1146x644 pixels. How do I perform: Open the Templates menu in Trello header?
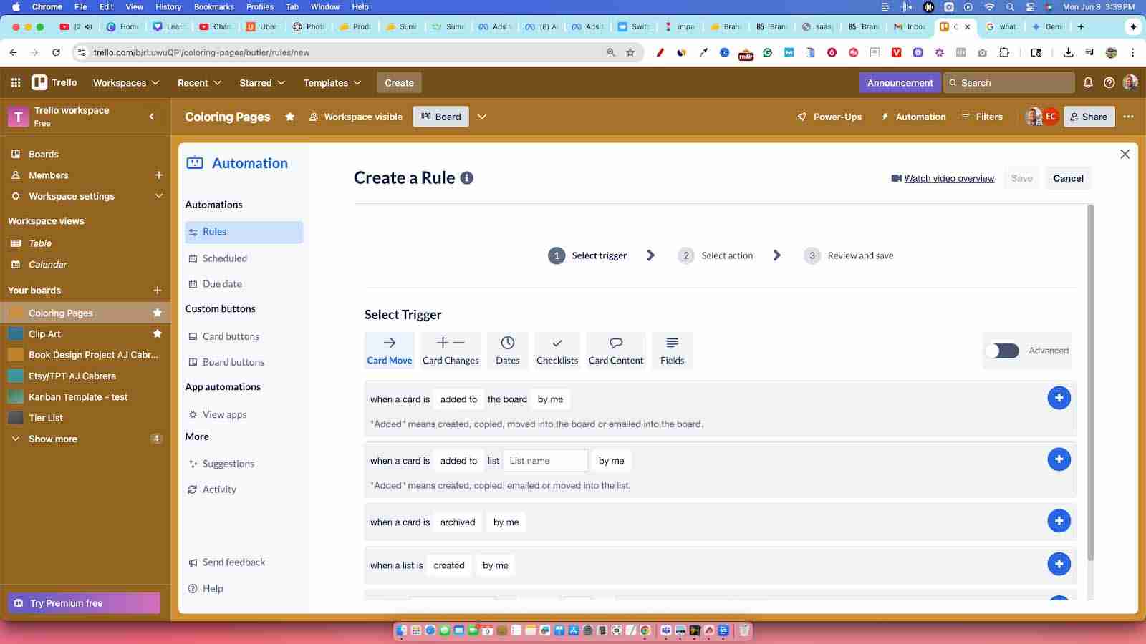[330, 82]
